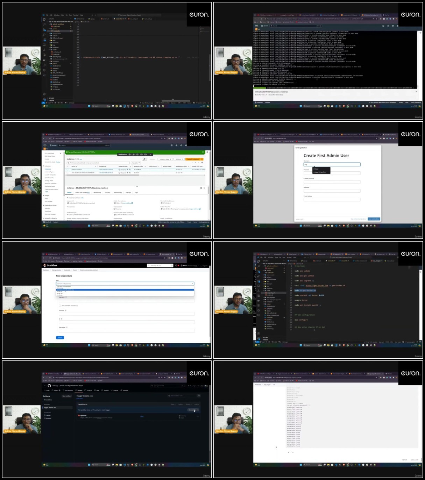Open the Tags tab of instance details

click(x=136, y=193)
